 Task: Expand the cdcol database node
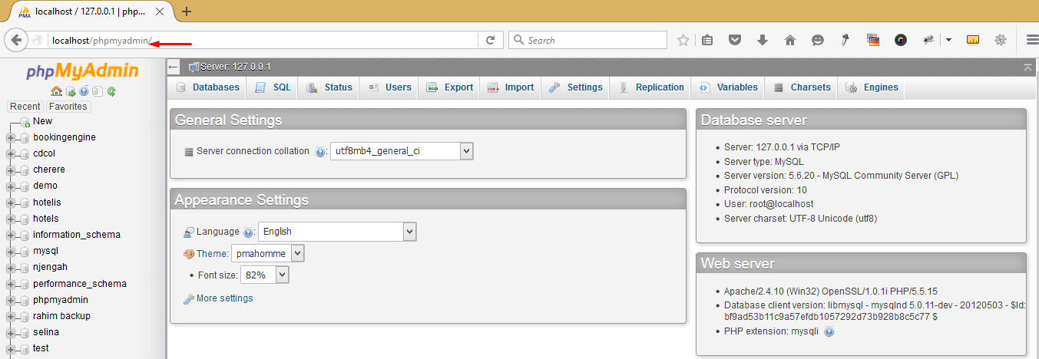click(x=11, y=154)
